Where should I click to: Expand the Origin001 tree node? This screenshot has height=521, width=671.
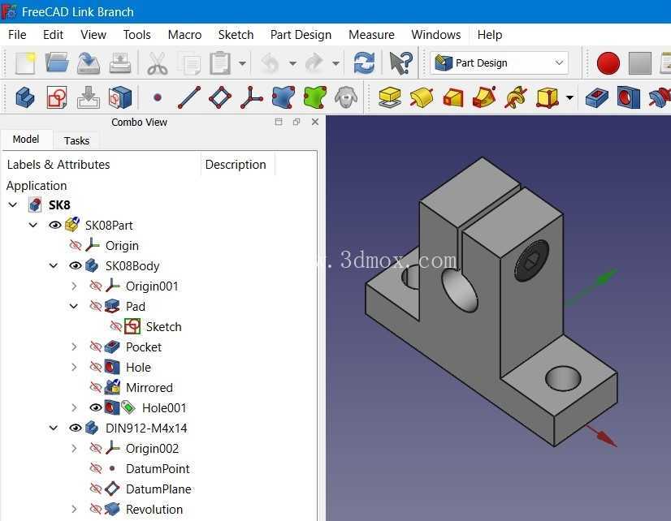coord(74,286)
